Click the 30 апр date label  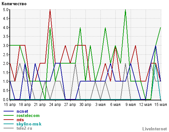click(x=85, y=105)
